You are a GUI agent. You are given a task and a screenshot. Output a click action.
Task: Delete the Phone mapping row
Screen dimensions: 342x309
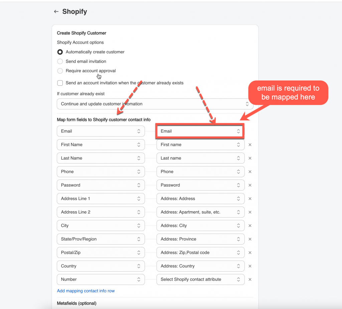click(250, 172)
